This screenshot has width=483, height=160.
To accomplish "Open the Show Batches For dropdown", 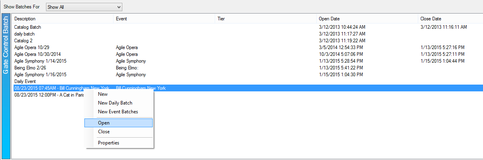I will 84,7.
